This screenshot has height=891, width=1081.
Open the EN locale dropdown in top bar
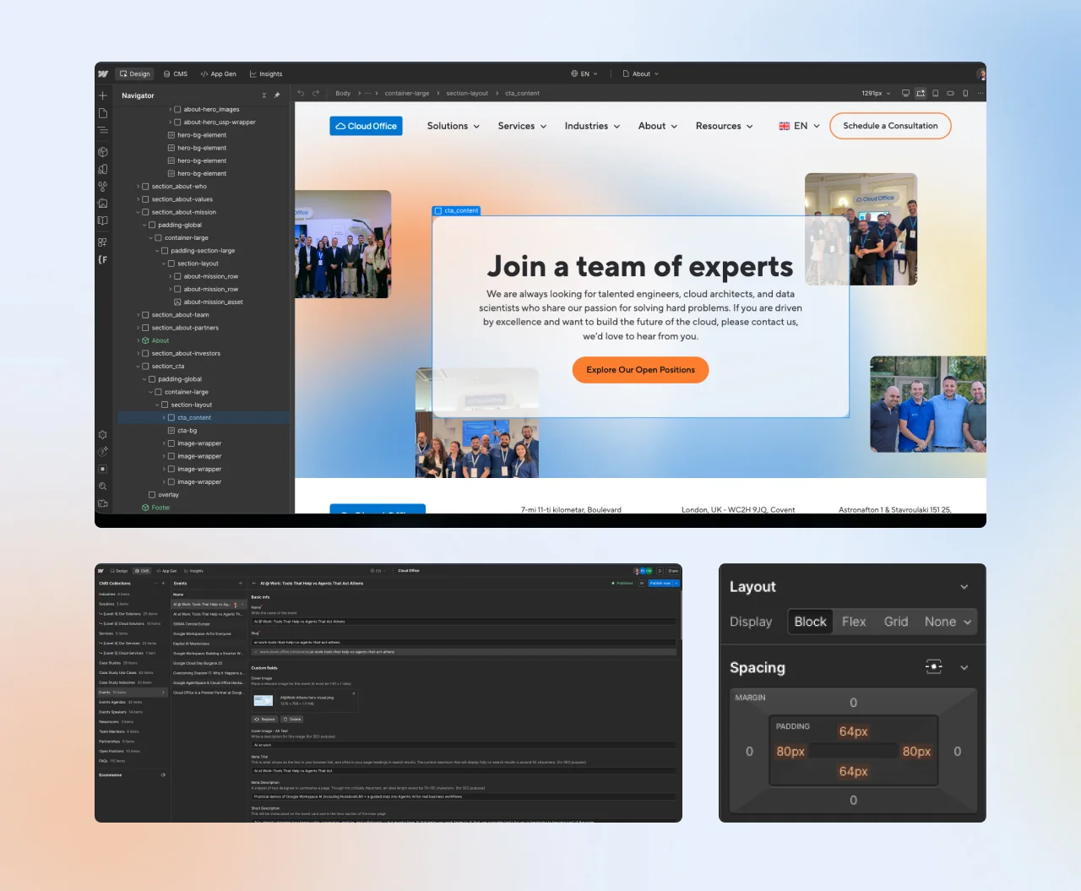(x=584, y=74)
